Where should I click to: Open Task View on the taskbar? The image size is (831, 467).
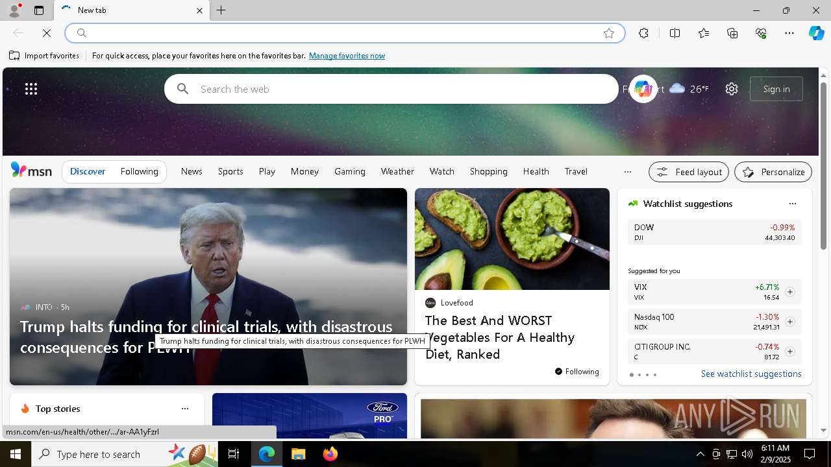234,454
